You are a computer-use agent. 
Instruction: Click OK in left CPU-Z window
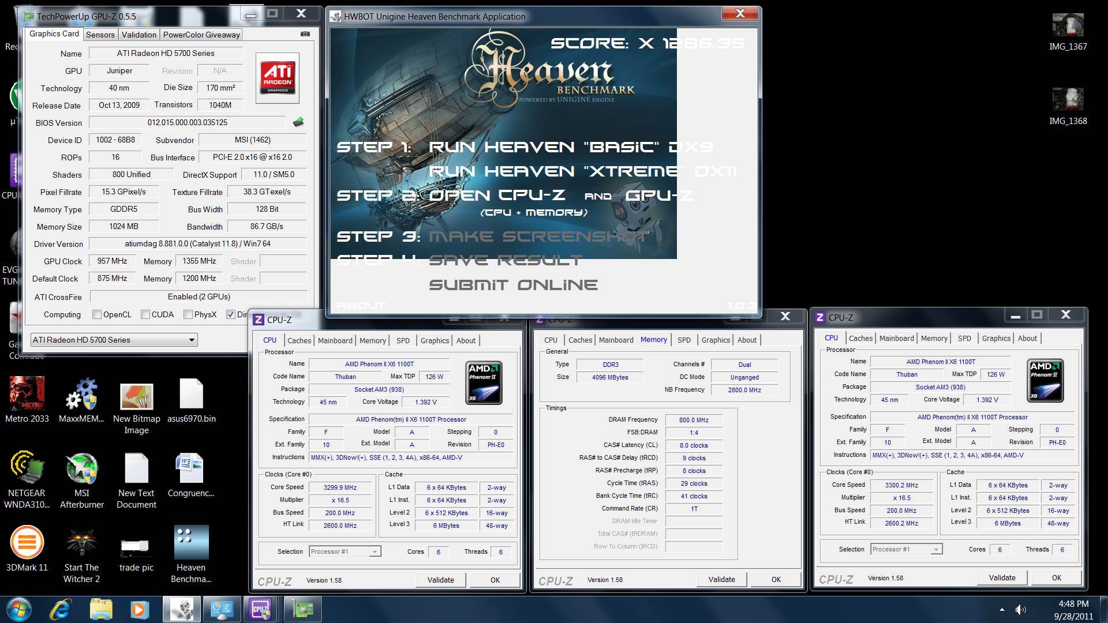tap(495, 580)
